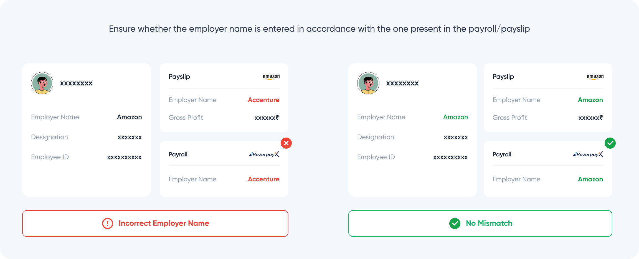The height and width of the screenshot is (259, 639).
Task: Click the right profile avatar picture
Action: 368,83
